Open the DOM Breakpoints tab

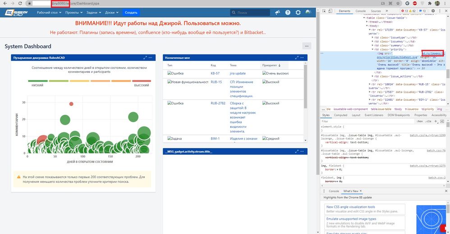pos(399,115)
